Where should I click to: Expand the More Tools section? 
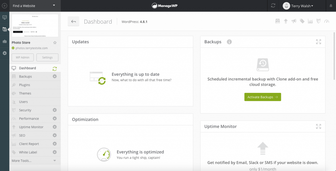coord(35,161)
